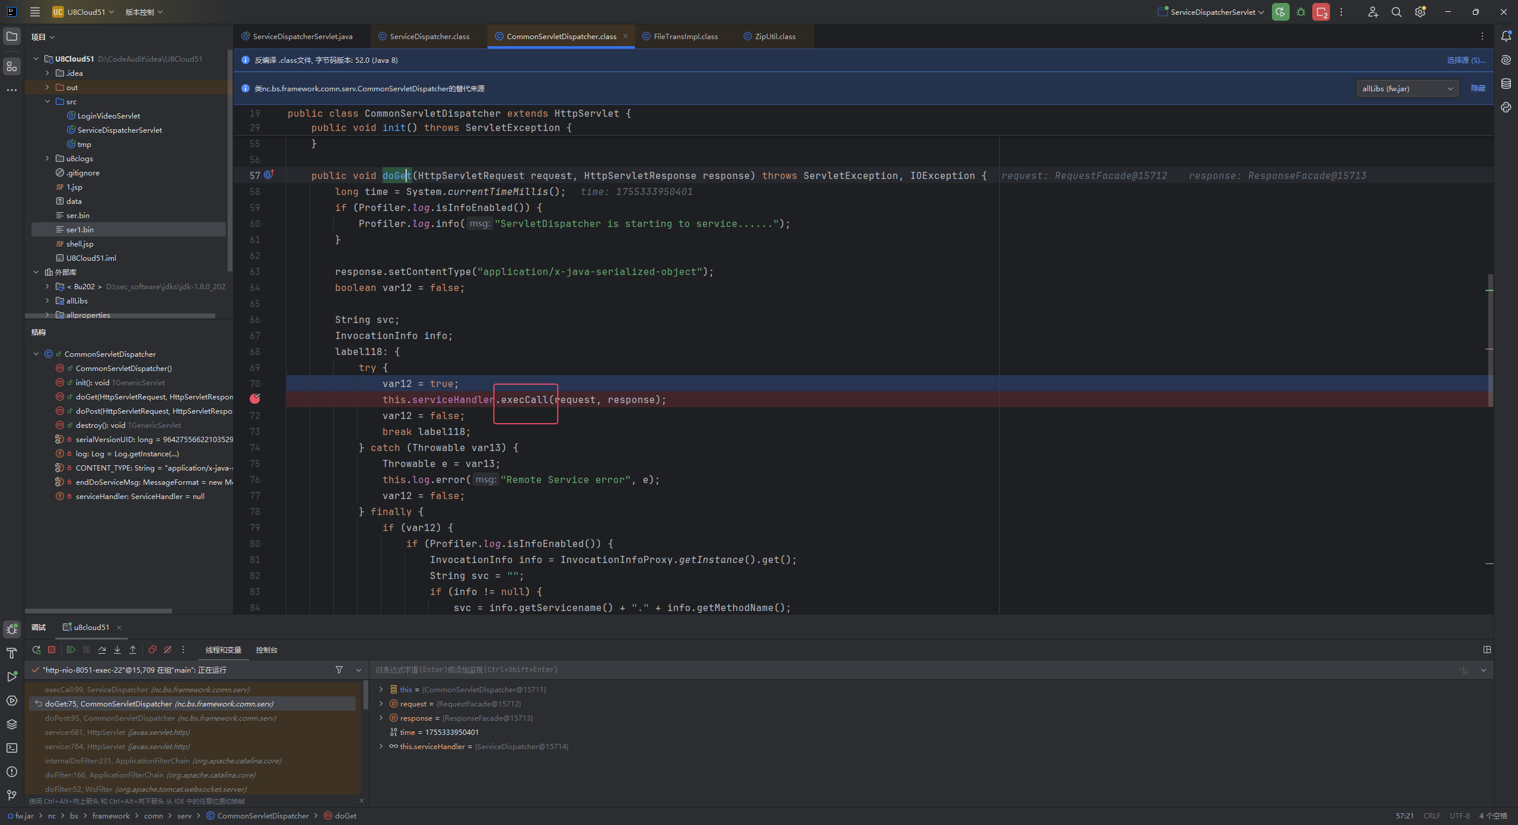Switch to FileTransImpl.class tab
The width and height of the screenshot is (1518, 825).
tap(686, 36)
